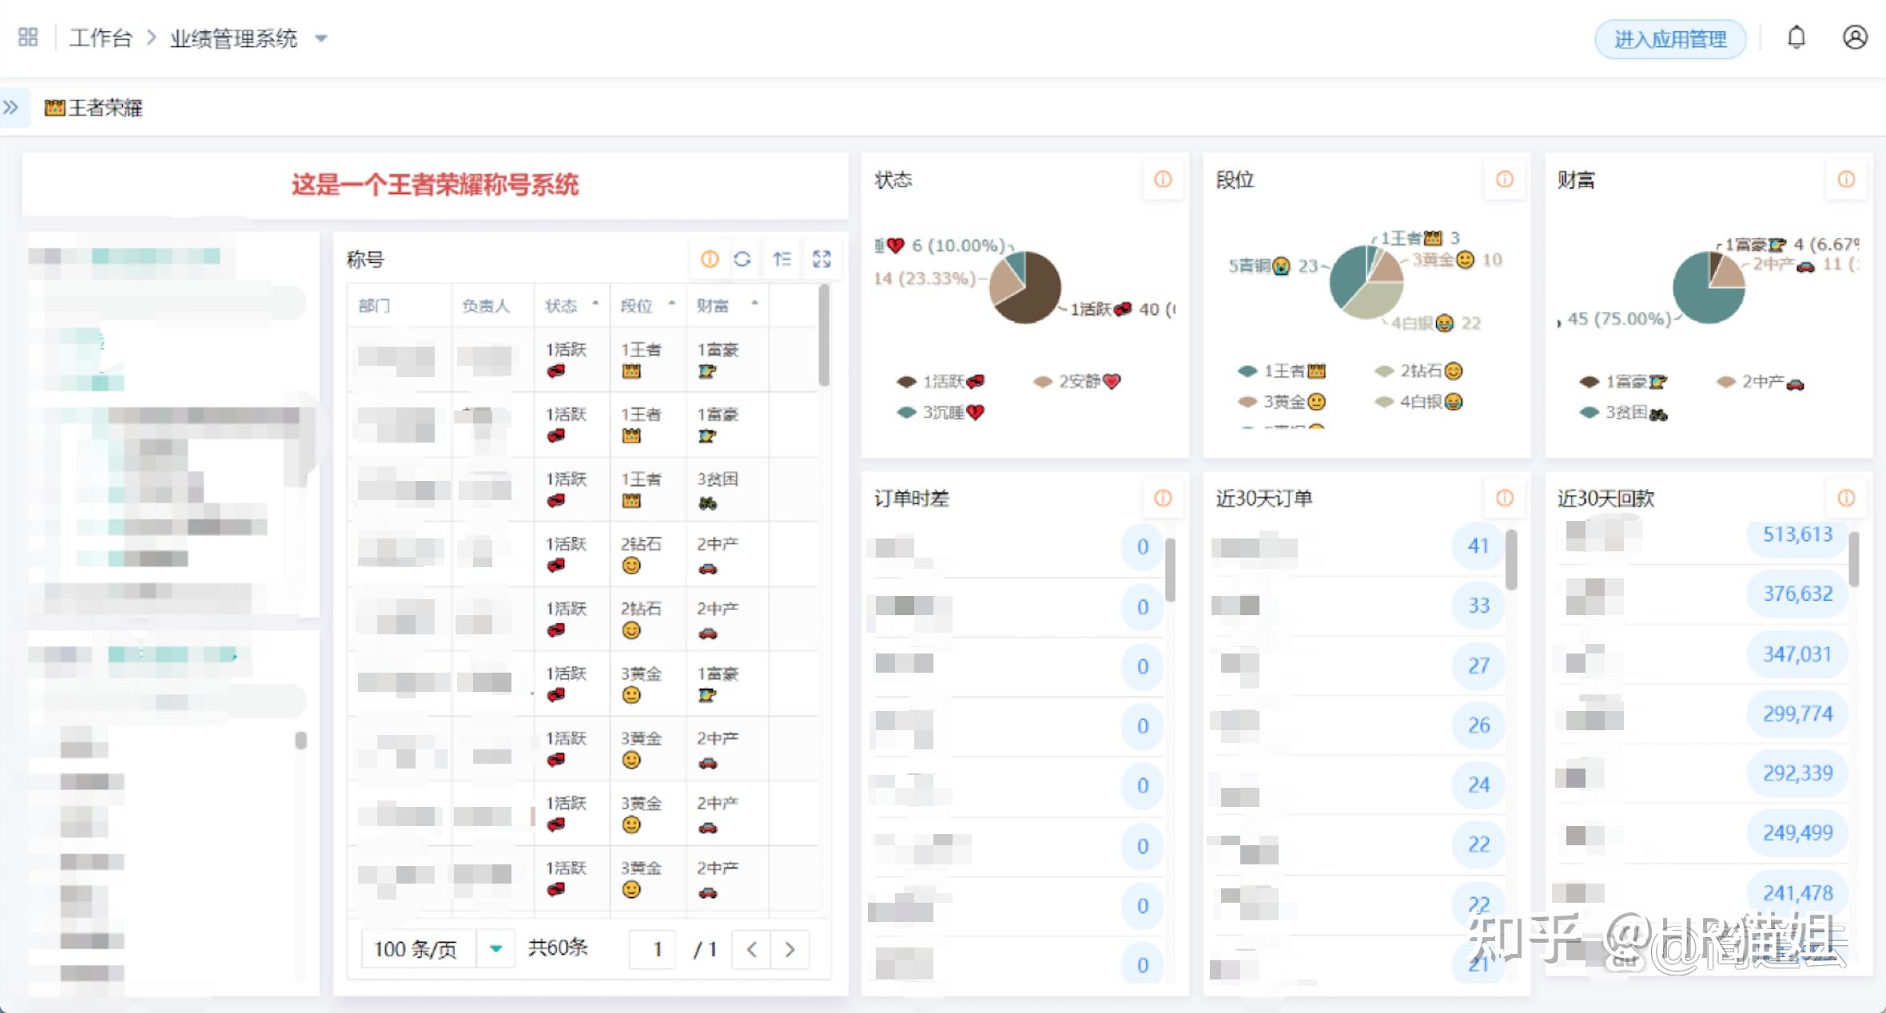Click the sort settings icon in 称号 toolbar
1886x1013 pixels.
click(x=783, y=259)
